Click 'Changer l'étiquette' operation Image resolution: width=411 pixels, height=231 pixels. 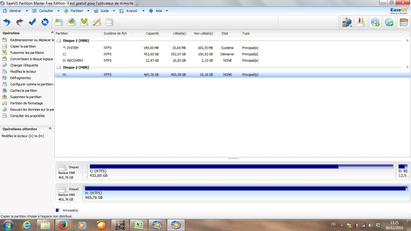pyautogui.click(x=24, y=65)
